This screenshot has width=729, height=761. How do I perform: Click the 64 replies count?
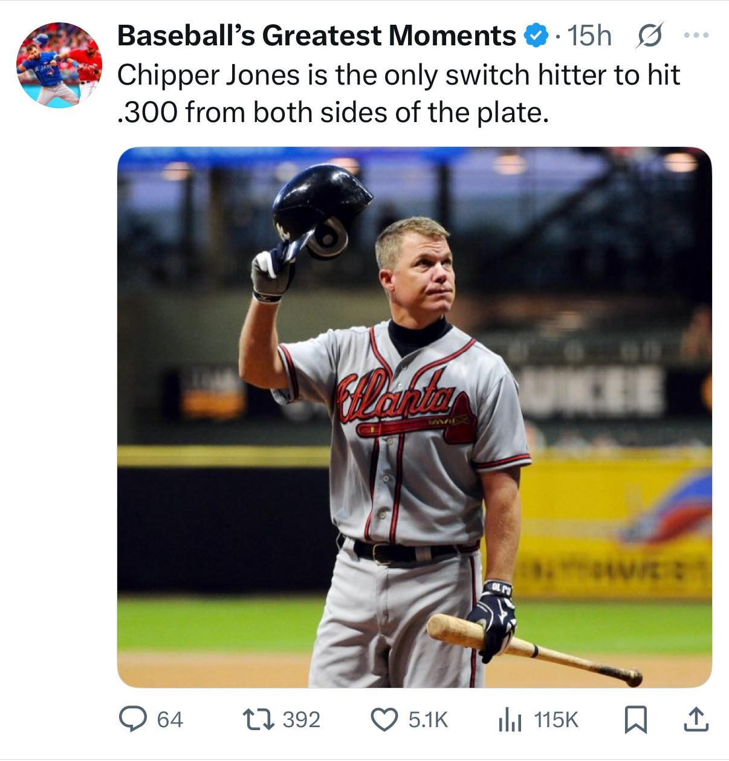[x=169, y=719]
